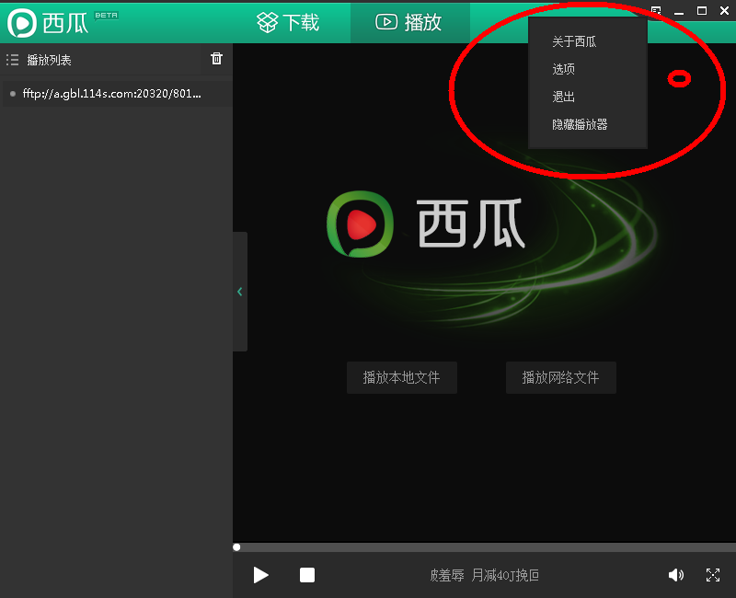Switch to the 下载 tab
The image size is (736, 598).
point(288,22)
